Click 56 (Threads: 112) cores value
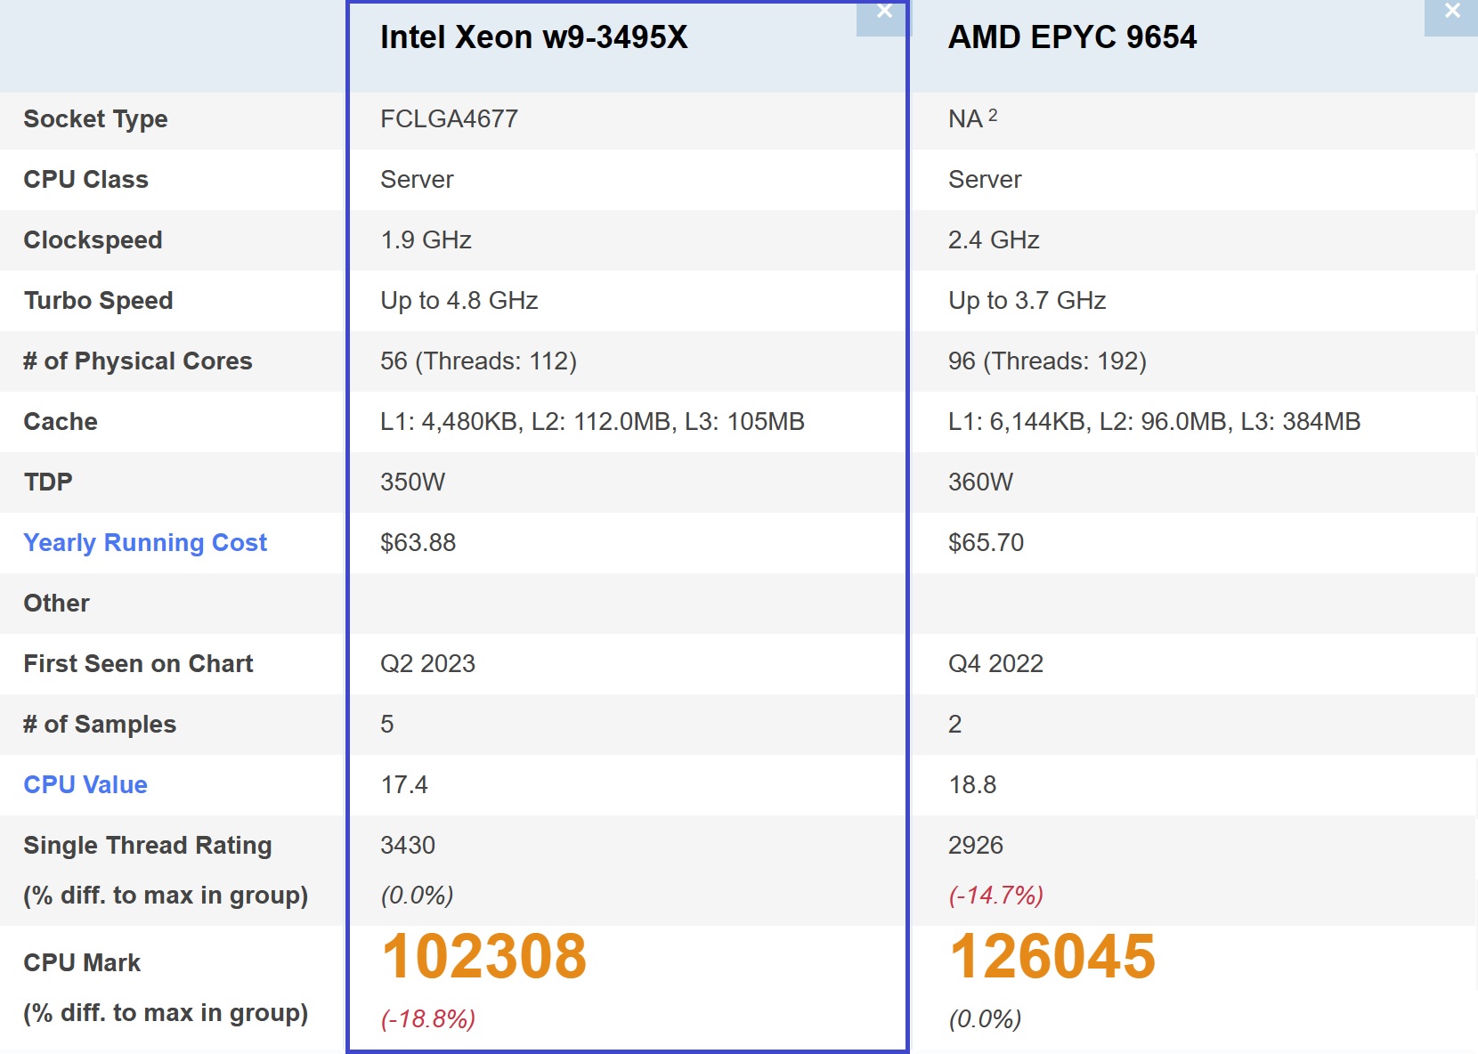 [x=479, y=361]
